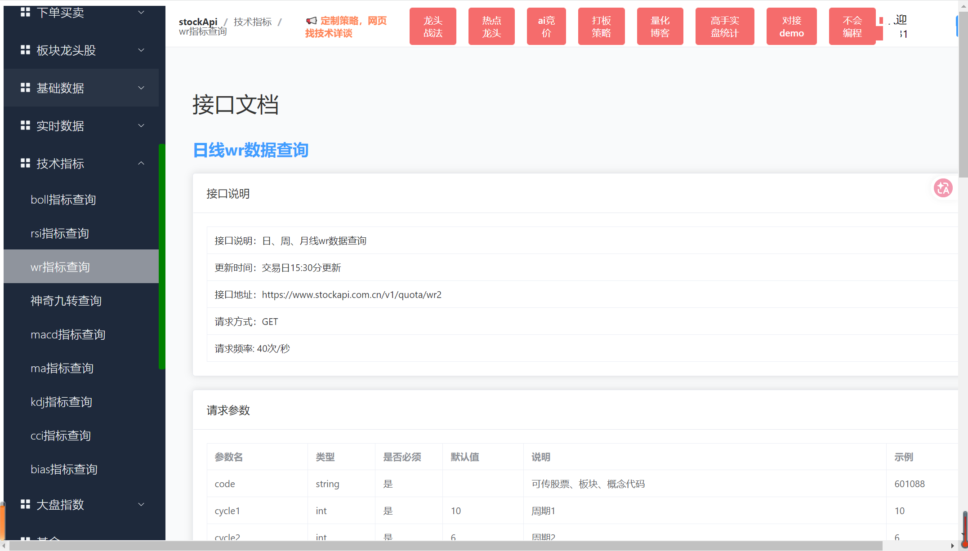Open kdj指标查询 from the sidebar
Screen dimensions: 968x551
[61, 402]
